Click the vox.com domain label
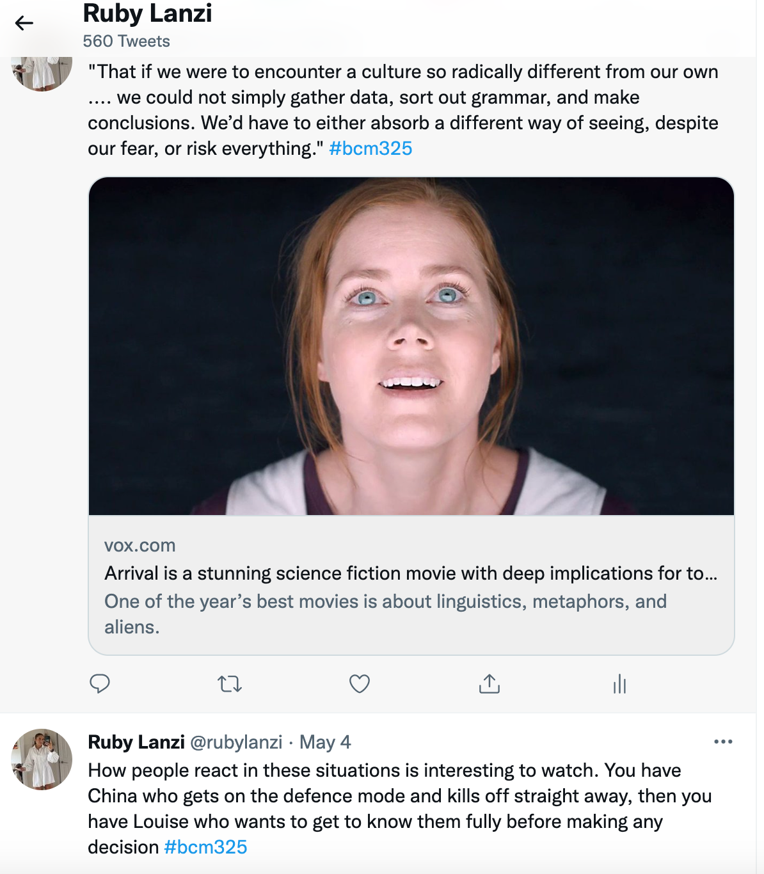This screenshot has height=874, width=764. pos(140,546)
